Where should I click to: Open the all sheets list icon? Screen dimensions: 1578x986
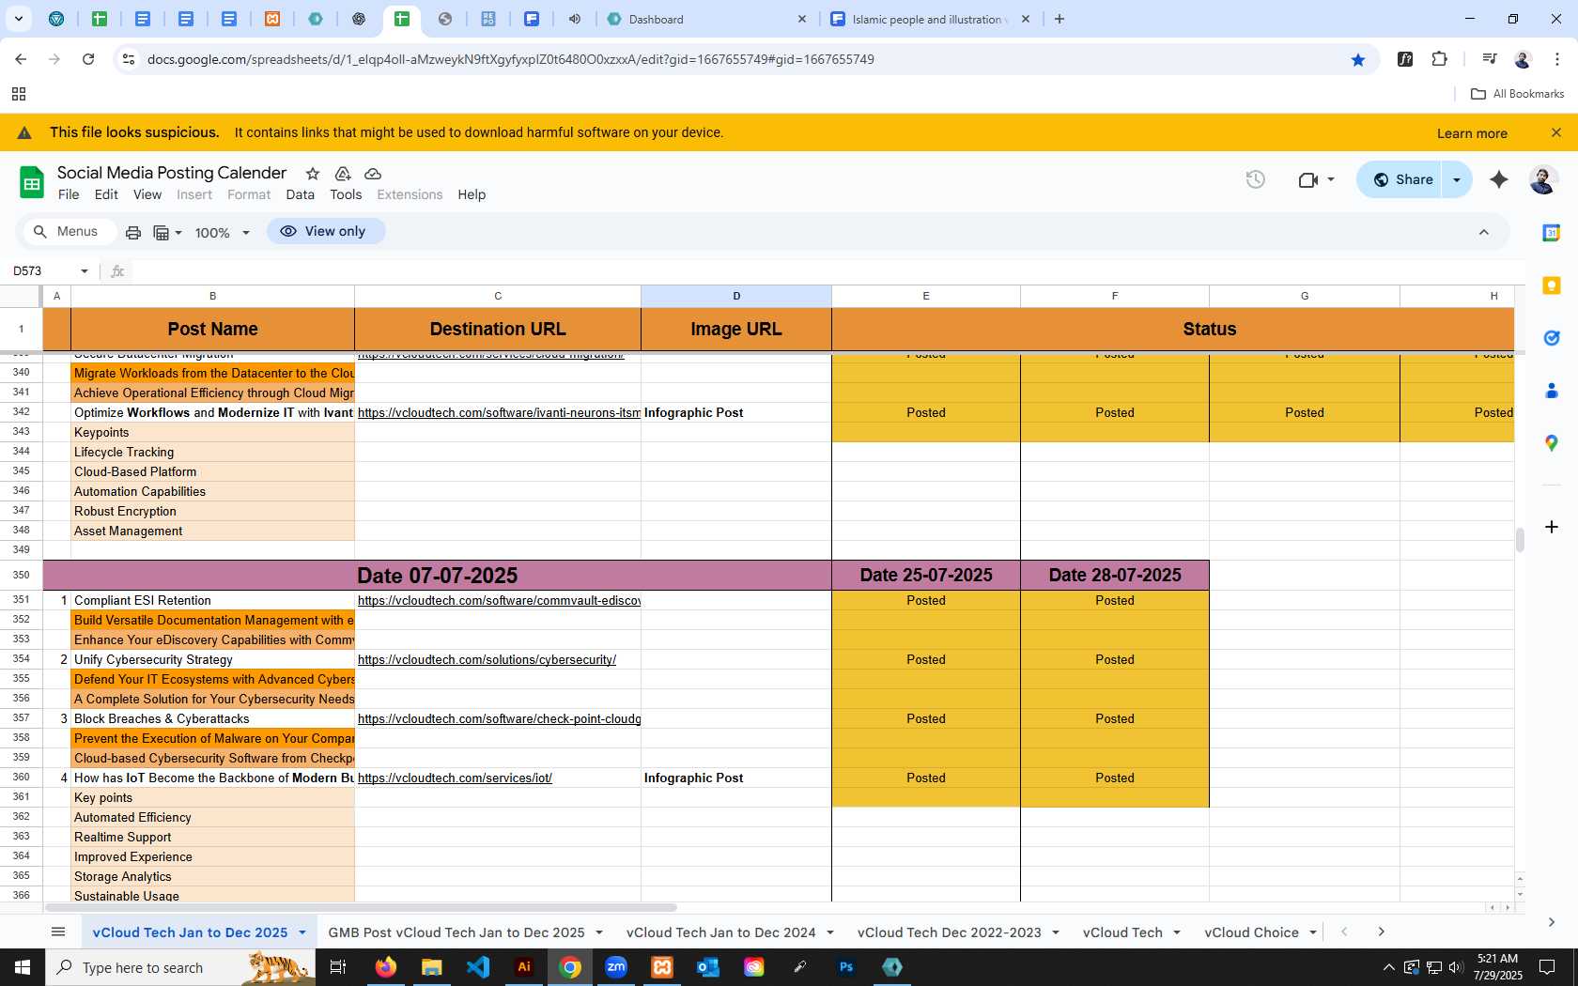[x=58, y=932]
